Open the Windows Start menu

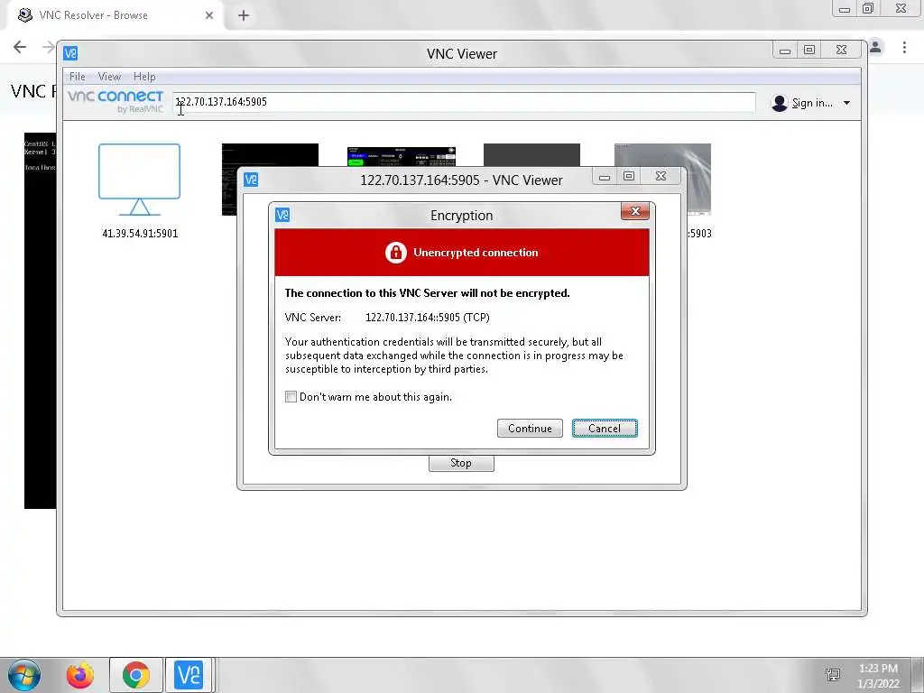[x=24, y=675]
